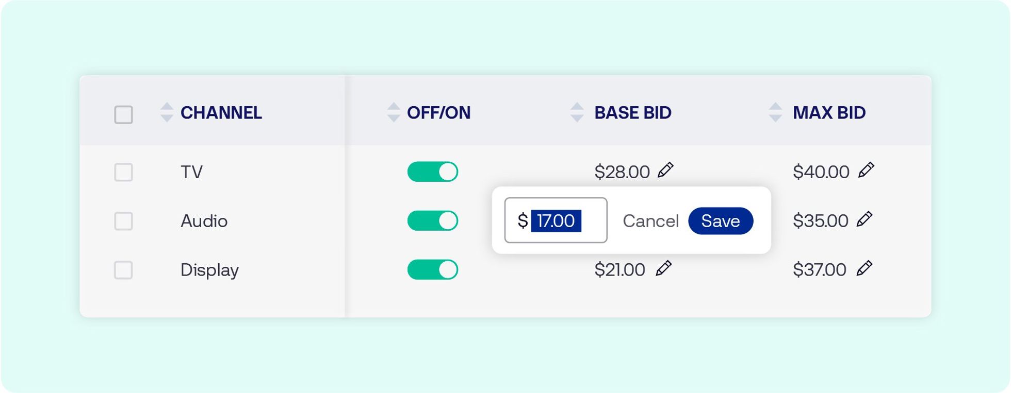The image size is (1011, 393).
Task: Select the checkbox next to TV
Action: click(123, 172)
